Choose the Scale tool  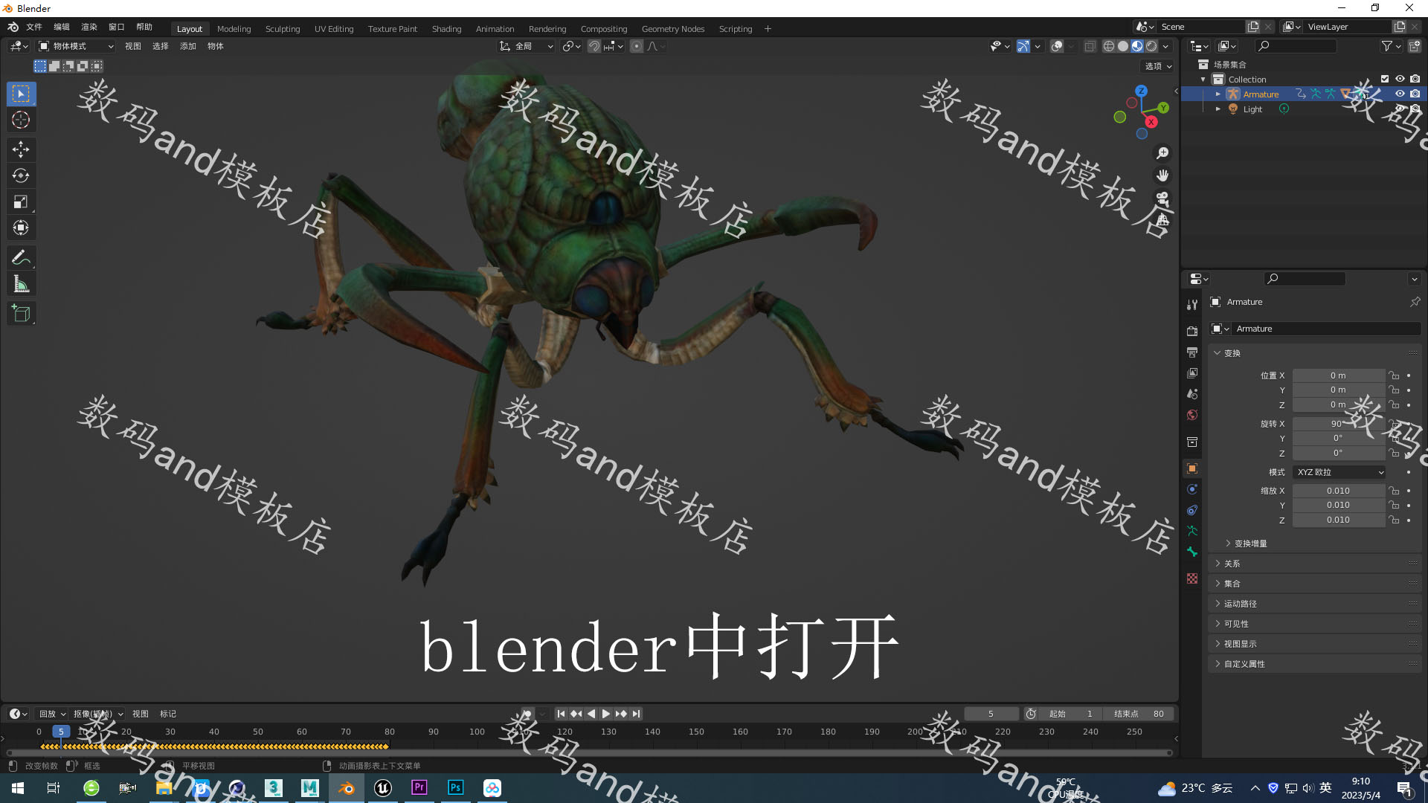point(21,201)
